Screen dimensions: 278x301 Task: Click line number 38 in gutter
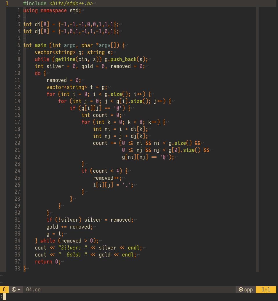[x=17, y=268]
